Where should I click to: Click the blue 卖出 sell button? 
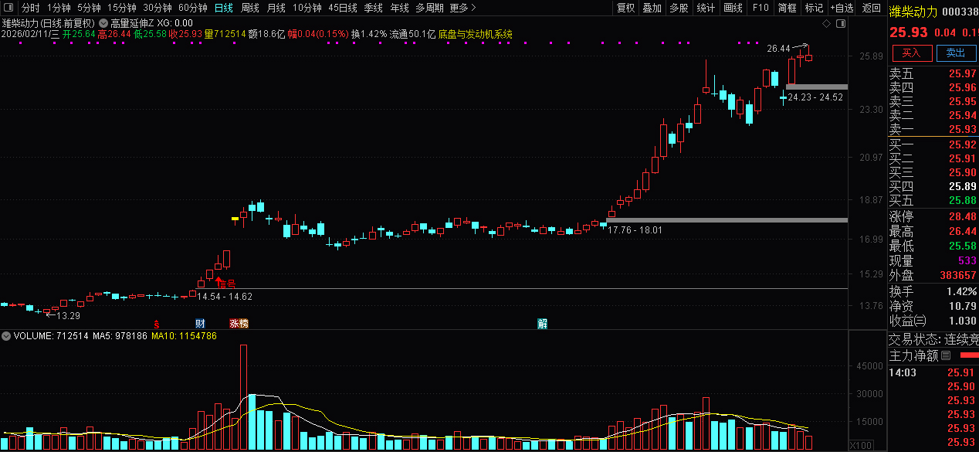pos(956,53)
